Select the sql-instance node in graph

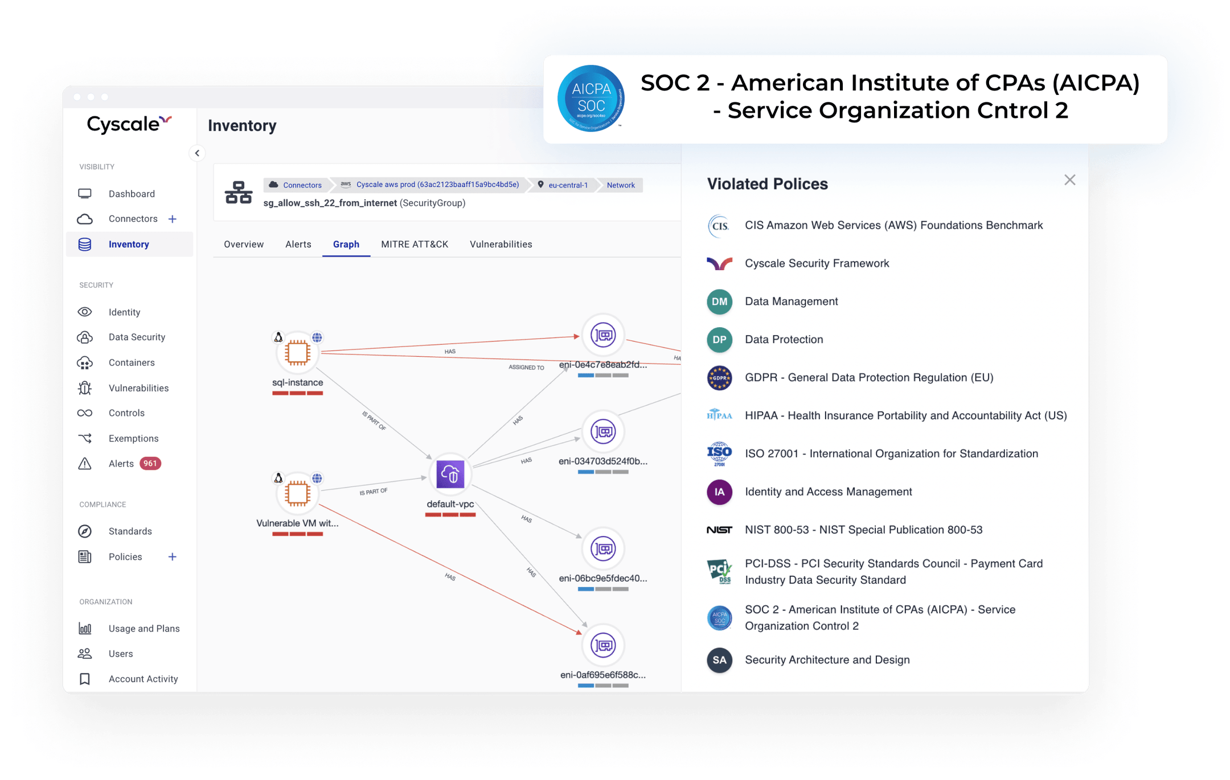tap(297, 352)
